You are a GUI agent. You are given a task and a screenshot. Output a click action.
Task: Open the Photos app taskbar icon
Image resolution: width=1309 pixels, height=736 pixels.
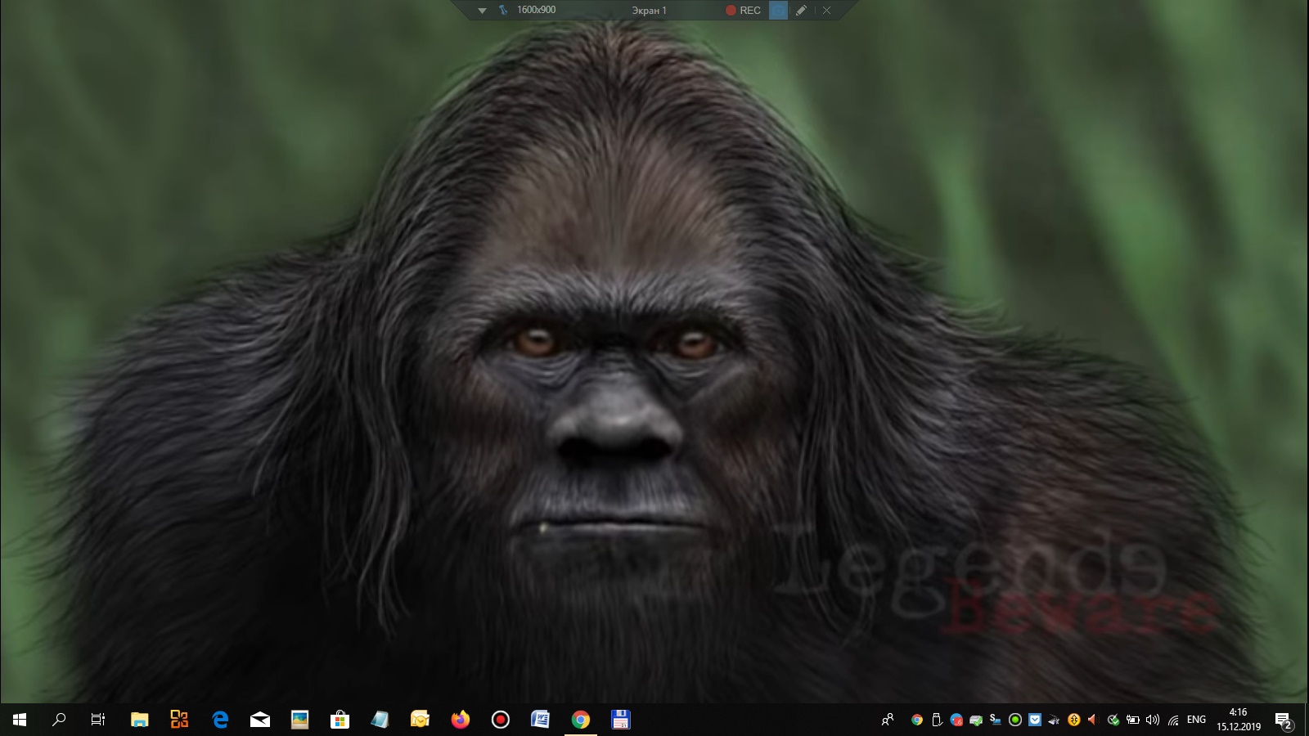click(x=300, y=720)
